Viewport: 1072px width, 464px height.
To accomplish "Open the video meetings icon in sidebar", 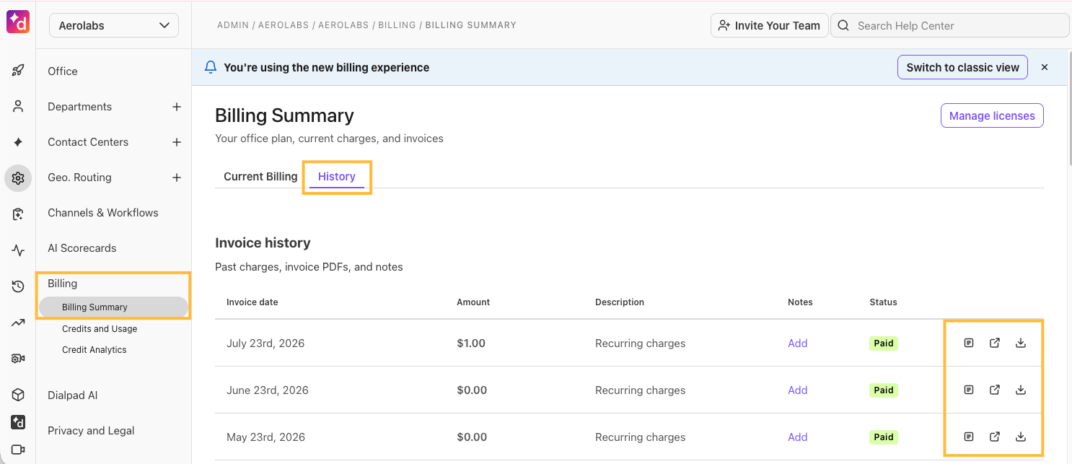I will [18, 450].
